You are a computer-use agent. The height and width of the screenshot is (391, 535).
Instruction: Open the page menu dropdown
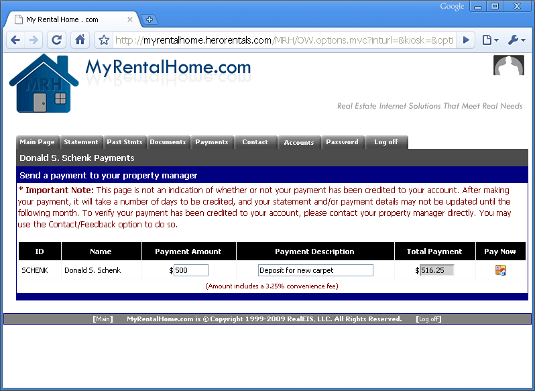[x=490, y=40]
